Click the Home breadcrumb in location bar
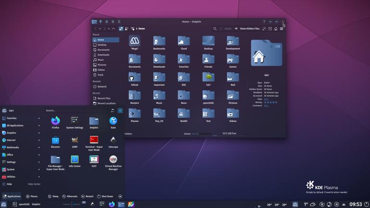The width and height of the screenshot is (370, 208). pyautogui.click(x=142, y=28)
